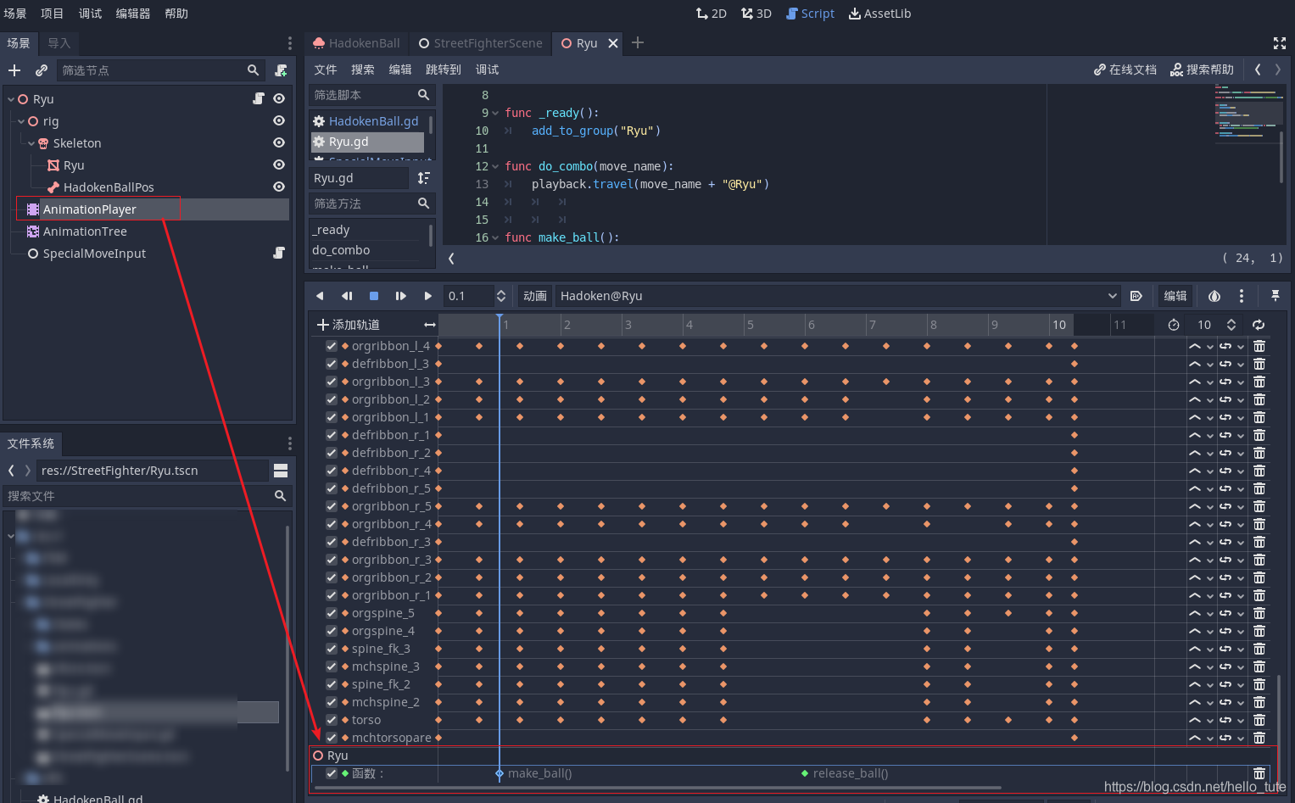Screen dimensions: 1295x803
Task: Delete the torso animation track
Action: click(x=1259, y=720)
